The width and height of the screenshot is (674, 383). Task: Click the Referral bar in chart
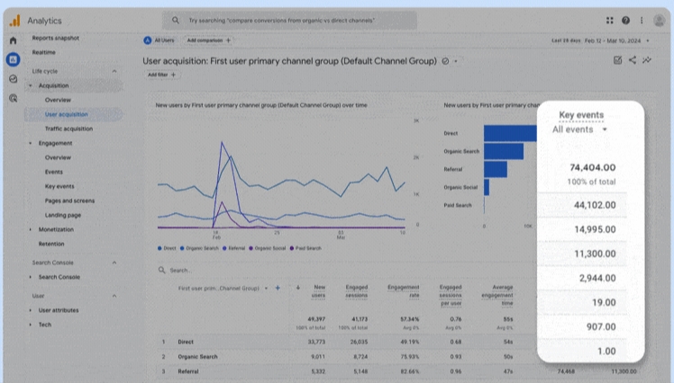coord(496,169)
